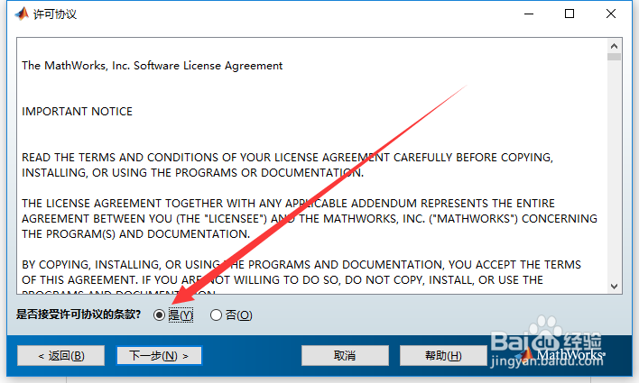Click the scrollbar up arrow in license text

(x=614, y=46)
